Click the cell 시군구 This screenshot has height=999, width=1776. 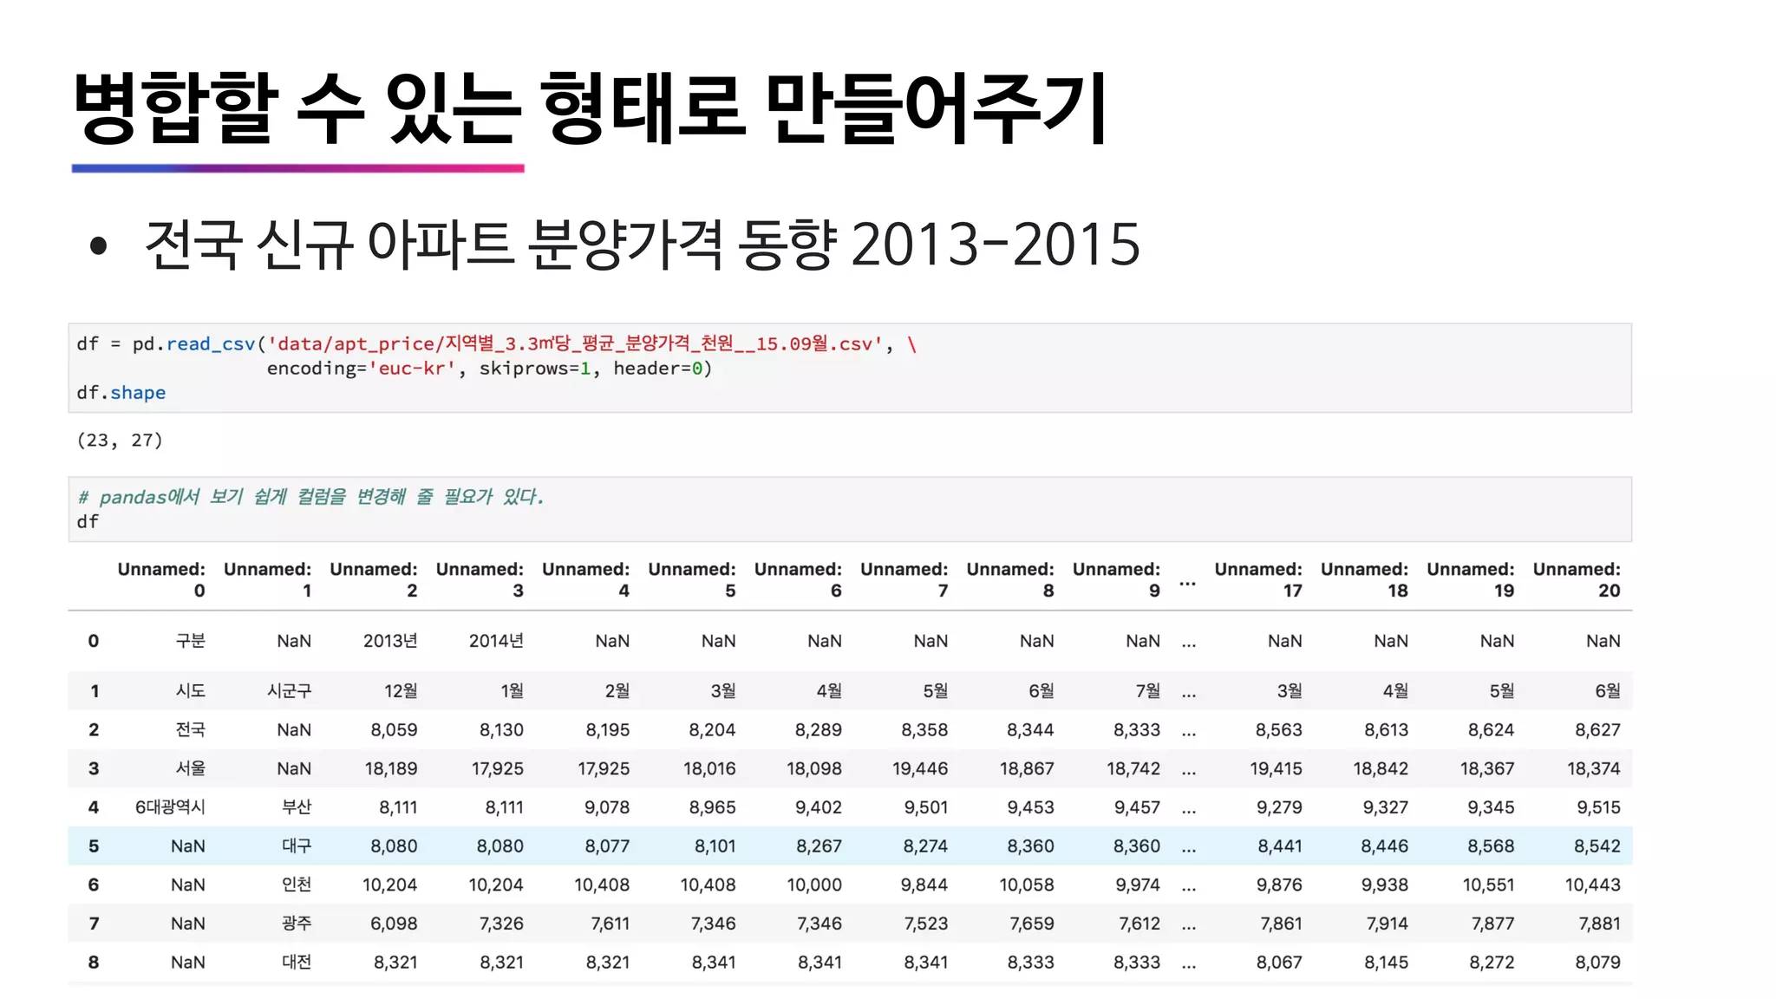point(289,691)
